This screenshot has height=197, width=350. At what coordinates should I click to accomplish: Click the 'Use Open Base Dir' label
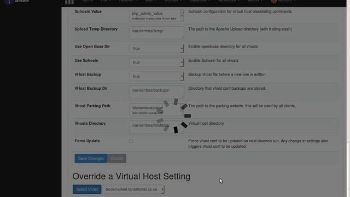(92, 47)
